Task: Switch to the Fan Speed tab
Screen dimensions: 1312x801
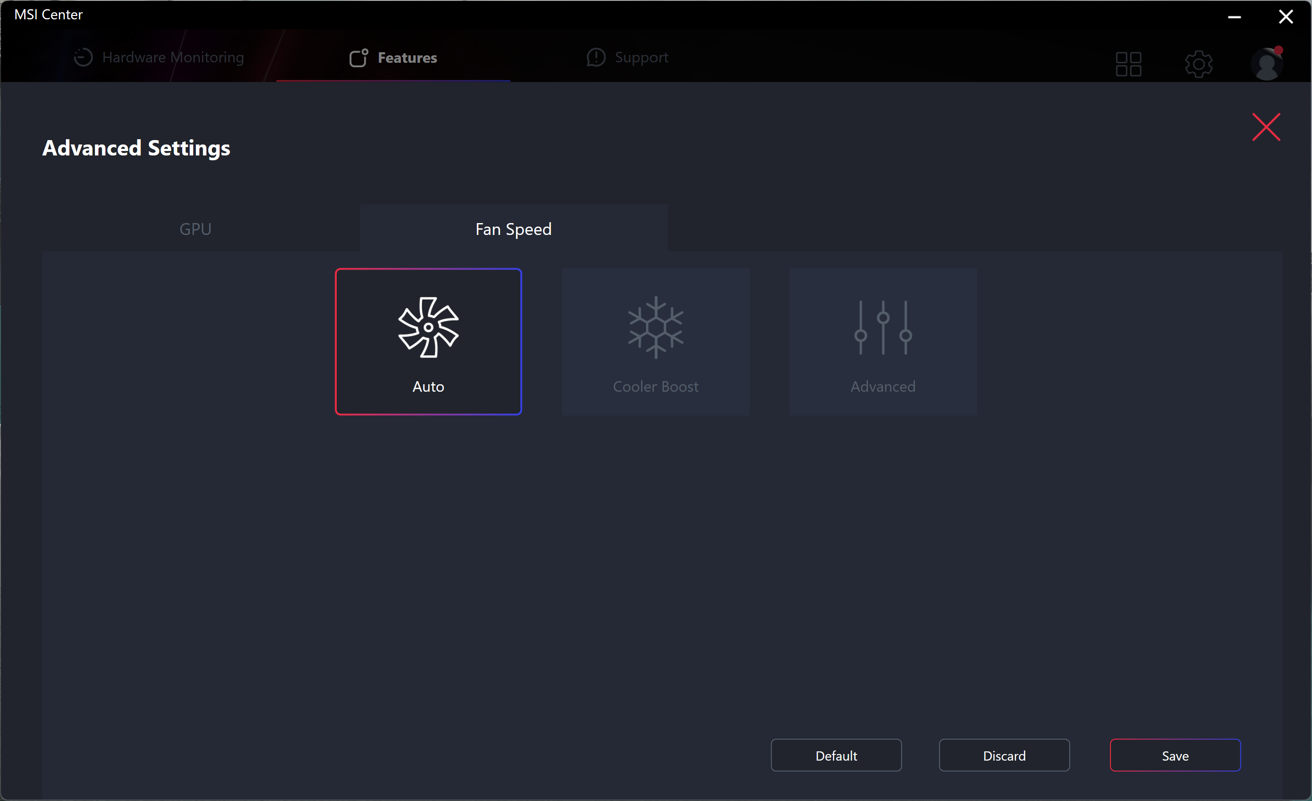Action: tap(513, 228)
